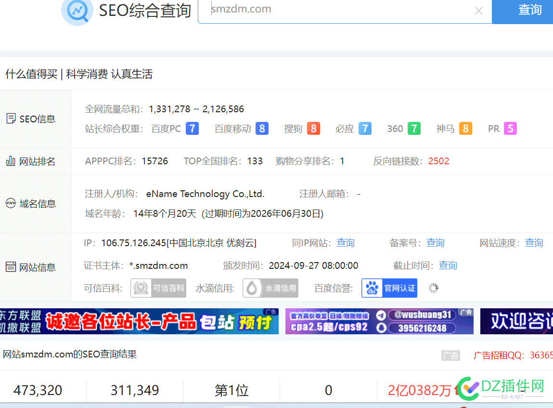The image size is (553, 408).
Task: Click the 广告招租QQ red text
Action: coord(513,355)
